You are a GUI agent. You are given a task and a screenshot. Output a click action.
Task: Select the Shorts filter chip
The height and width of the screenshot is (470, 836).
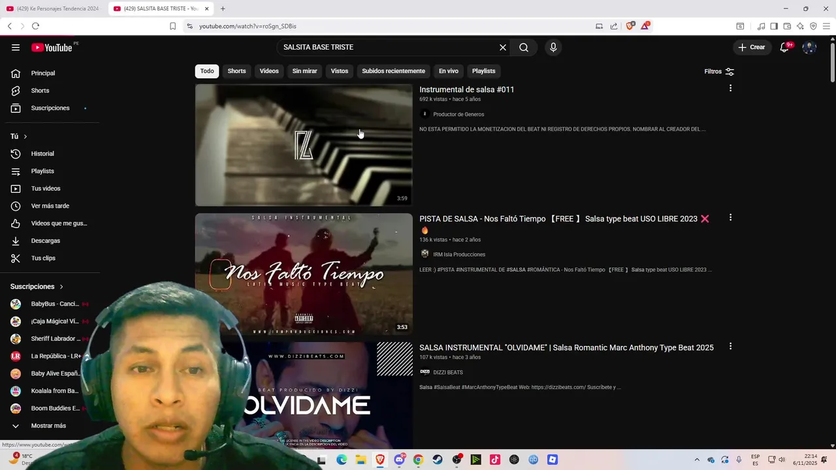tap(236, 70)
